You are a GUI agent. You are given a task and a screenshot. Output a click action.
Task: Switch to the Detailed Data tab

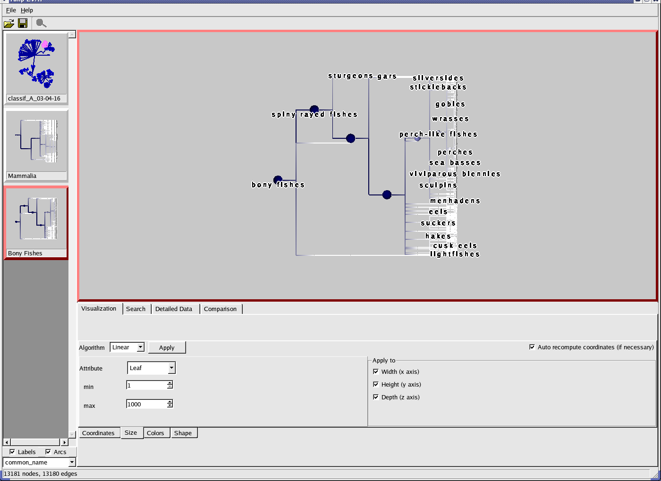pyautogui.click(x=174, y=309)
